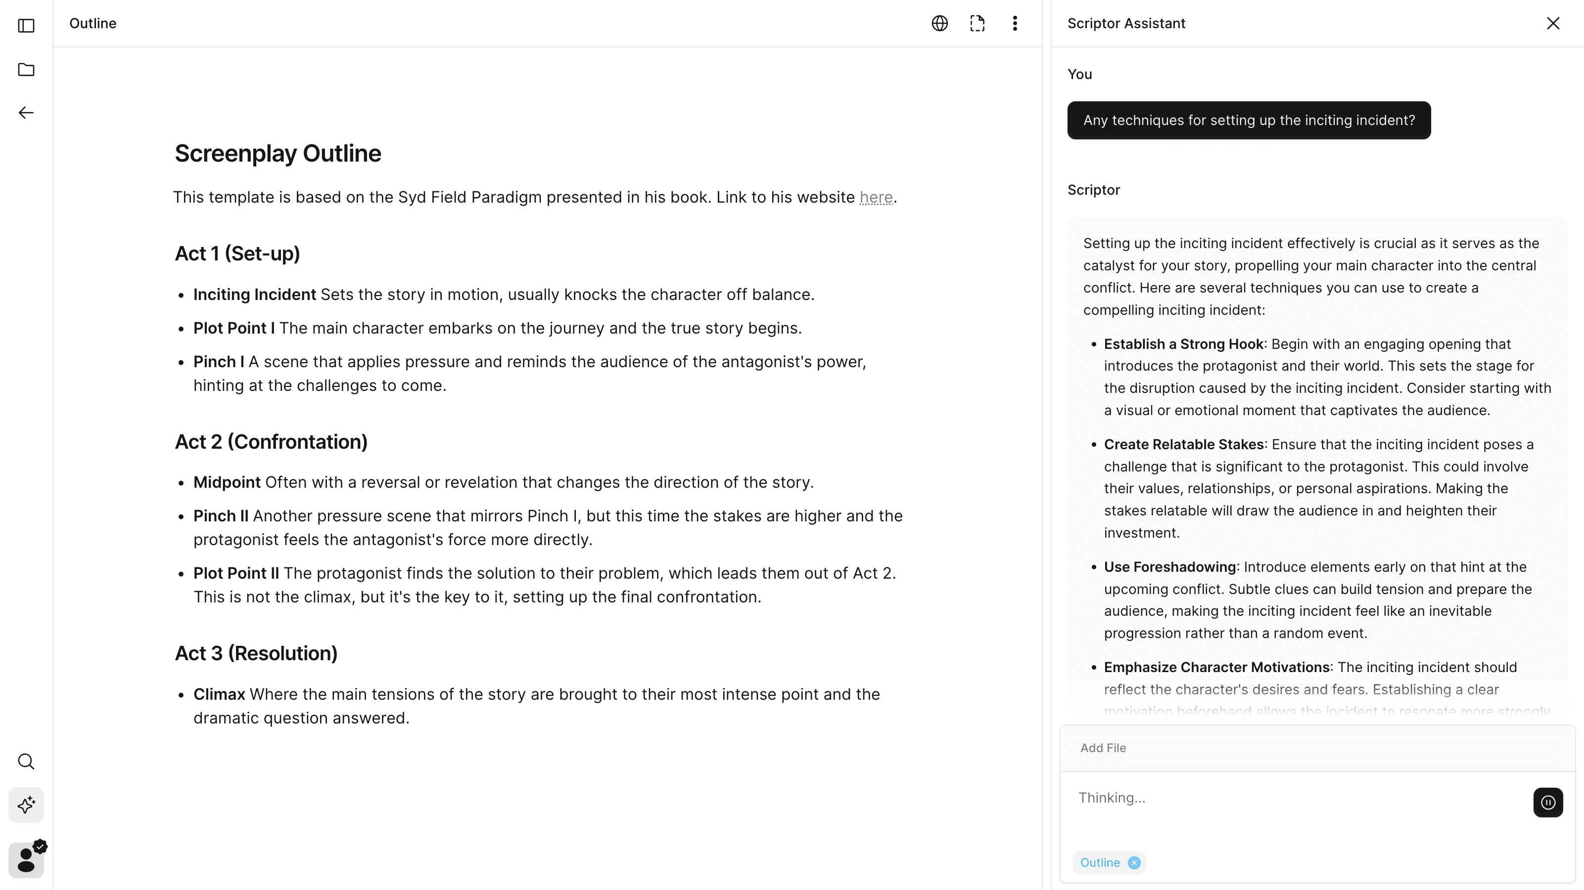Close the Scriptor Assistant panel
This screenshot has height=890, width=1584.
pos(1553,23)
